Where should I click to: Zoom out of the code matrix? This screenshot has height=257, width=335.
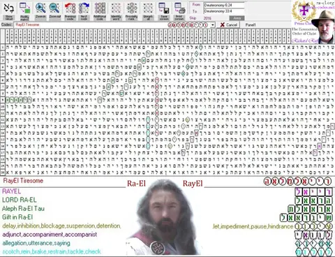click(x=55, y=10)
